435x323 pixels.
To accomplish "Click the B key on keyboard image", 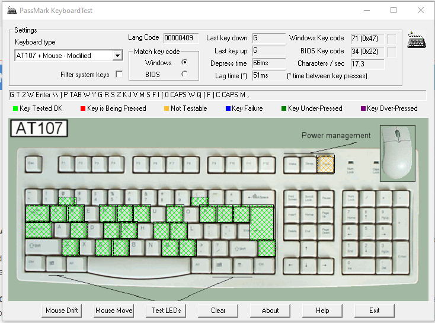I will [136, 247].
